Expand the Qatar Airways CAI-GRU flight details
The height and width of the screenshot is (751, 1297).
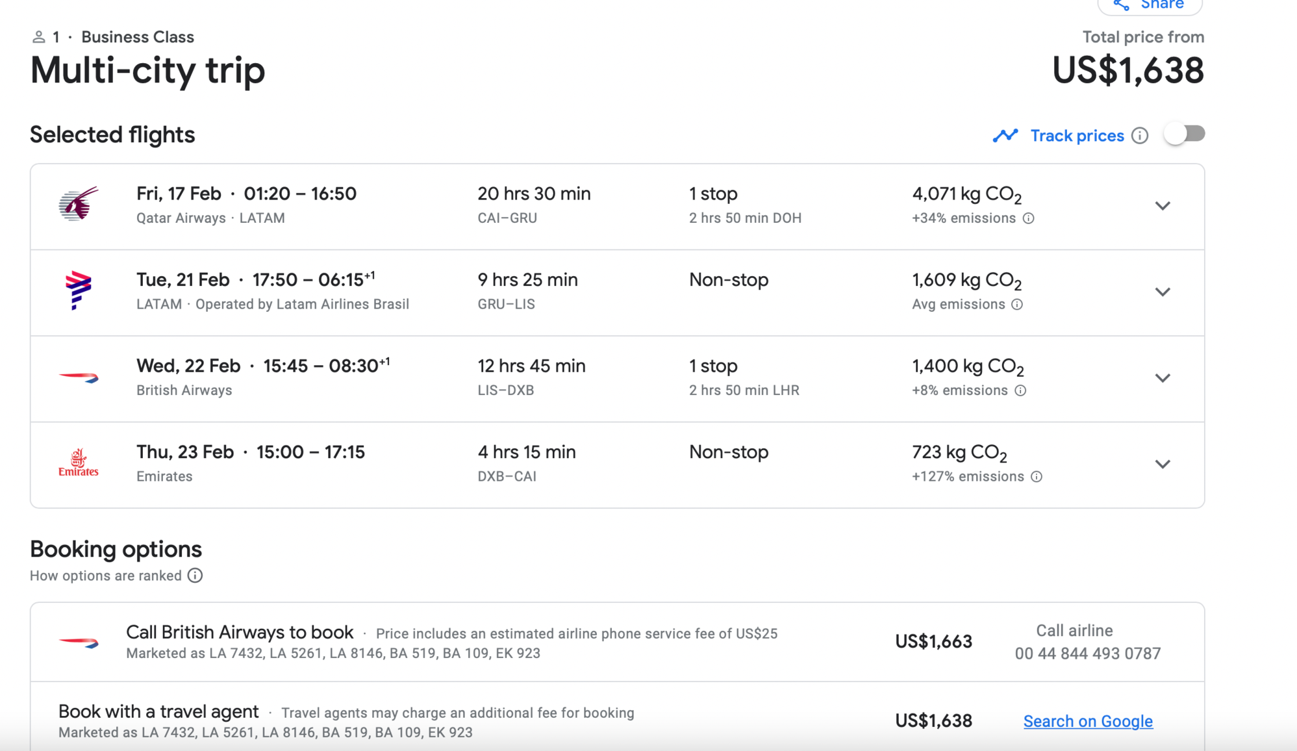point(1163,206)
